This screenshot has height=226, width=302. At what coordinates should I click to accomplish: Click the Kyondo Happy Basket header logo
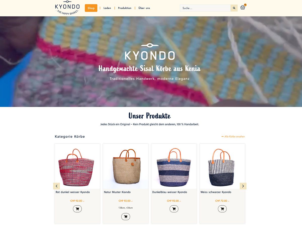[67, 8]
